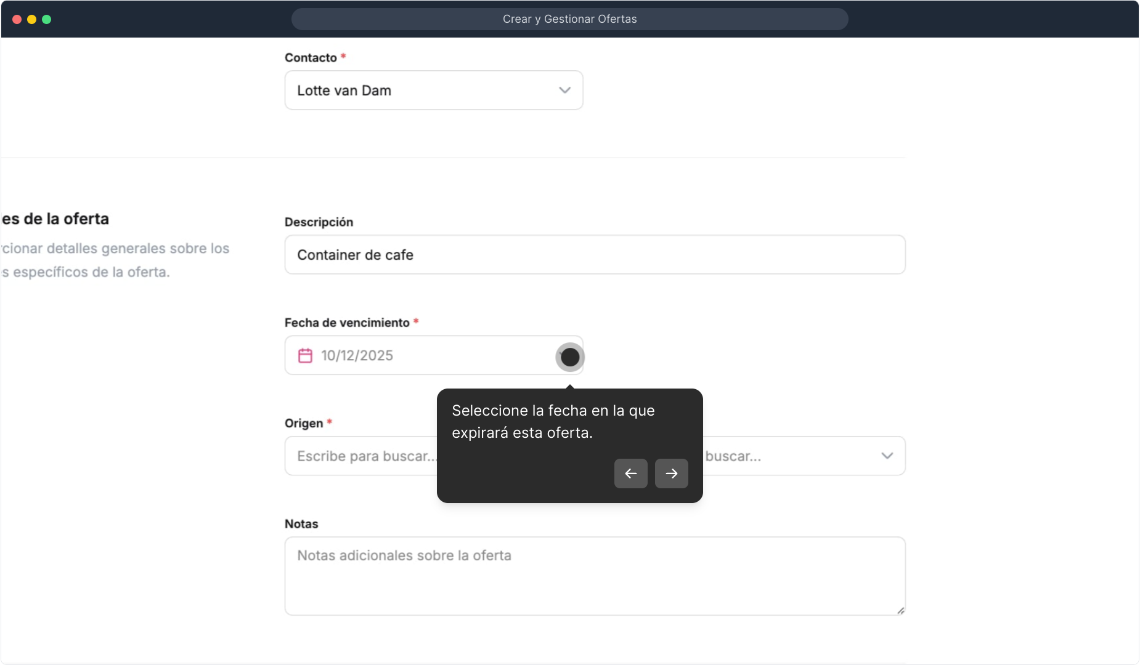The image size is (1140, 665).
Task: Click the red close window button
Action: click(x=17, y=19)
